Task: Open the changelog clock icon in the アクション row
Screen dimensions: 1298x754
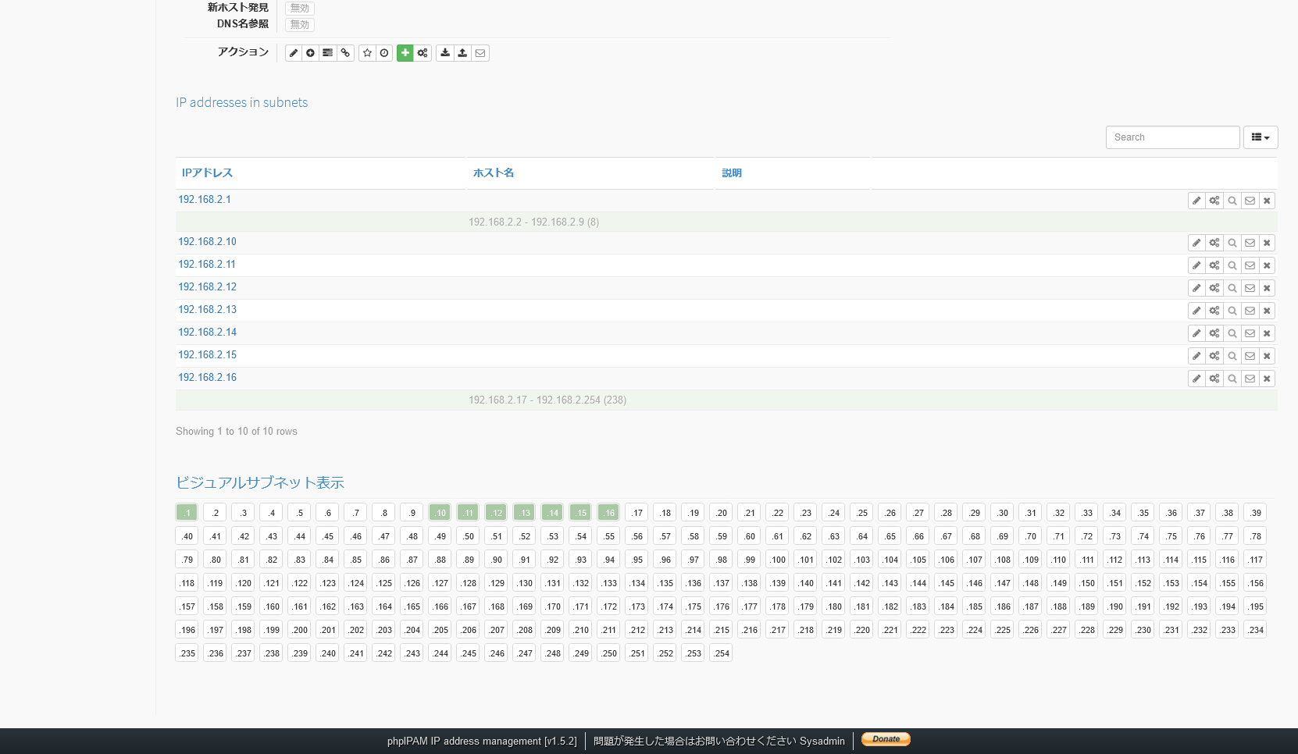Action: coord(384,53)
